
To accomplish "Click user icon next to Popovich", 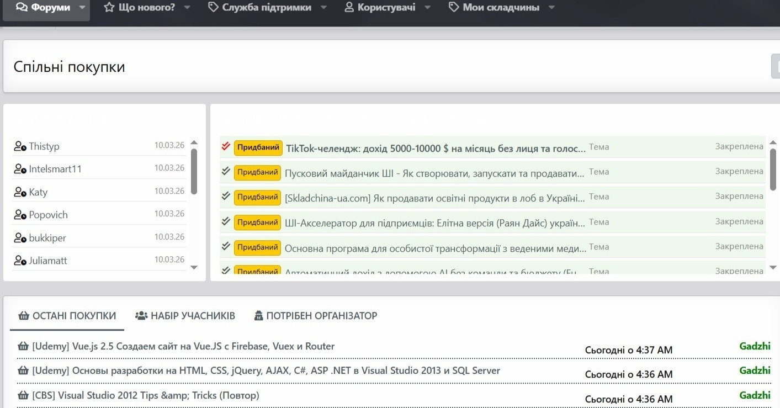I will (20, 215).
